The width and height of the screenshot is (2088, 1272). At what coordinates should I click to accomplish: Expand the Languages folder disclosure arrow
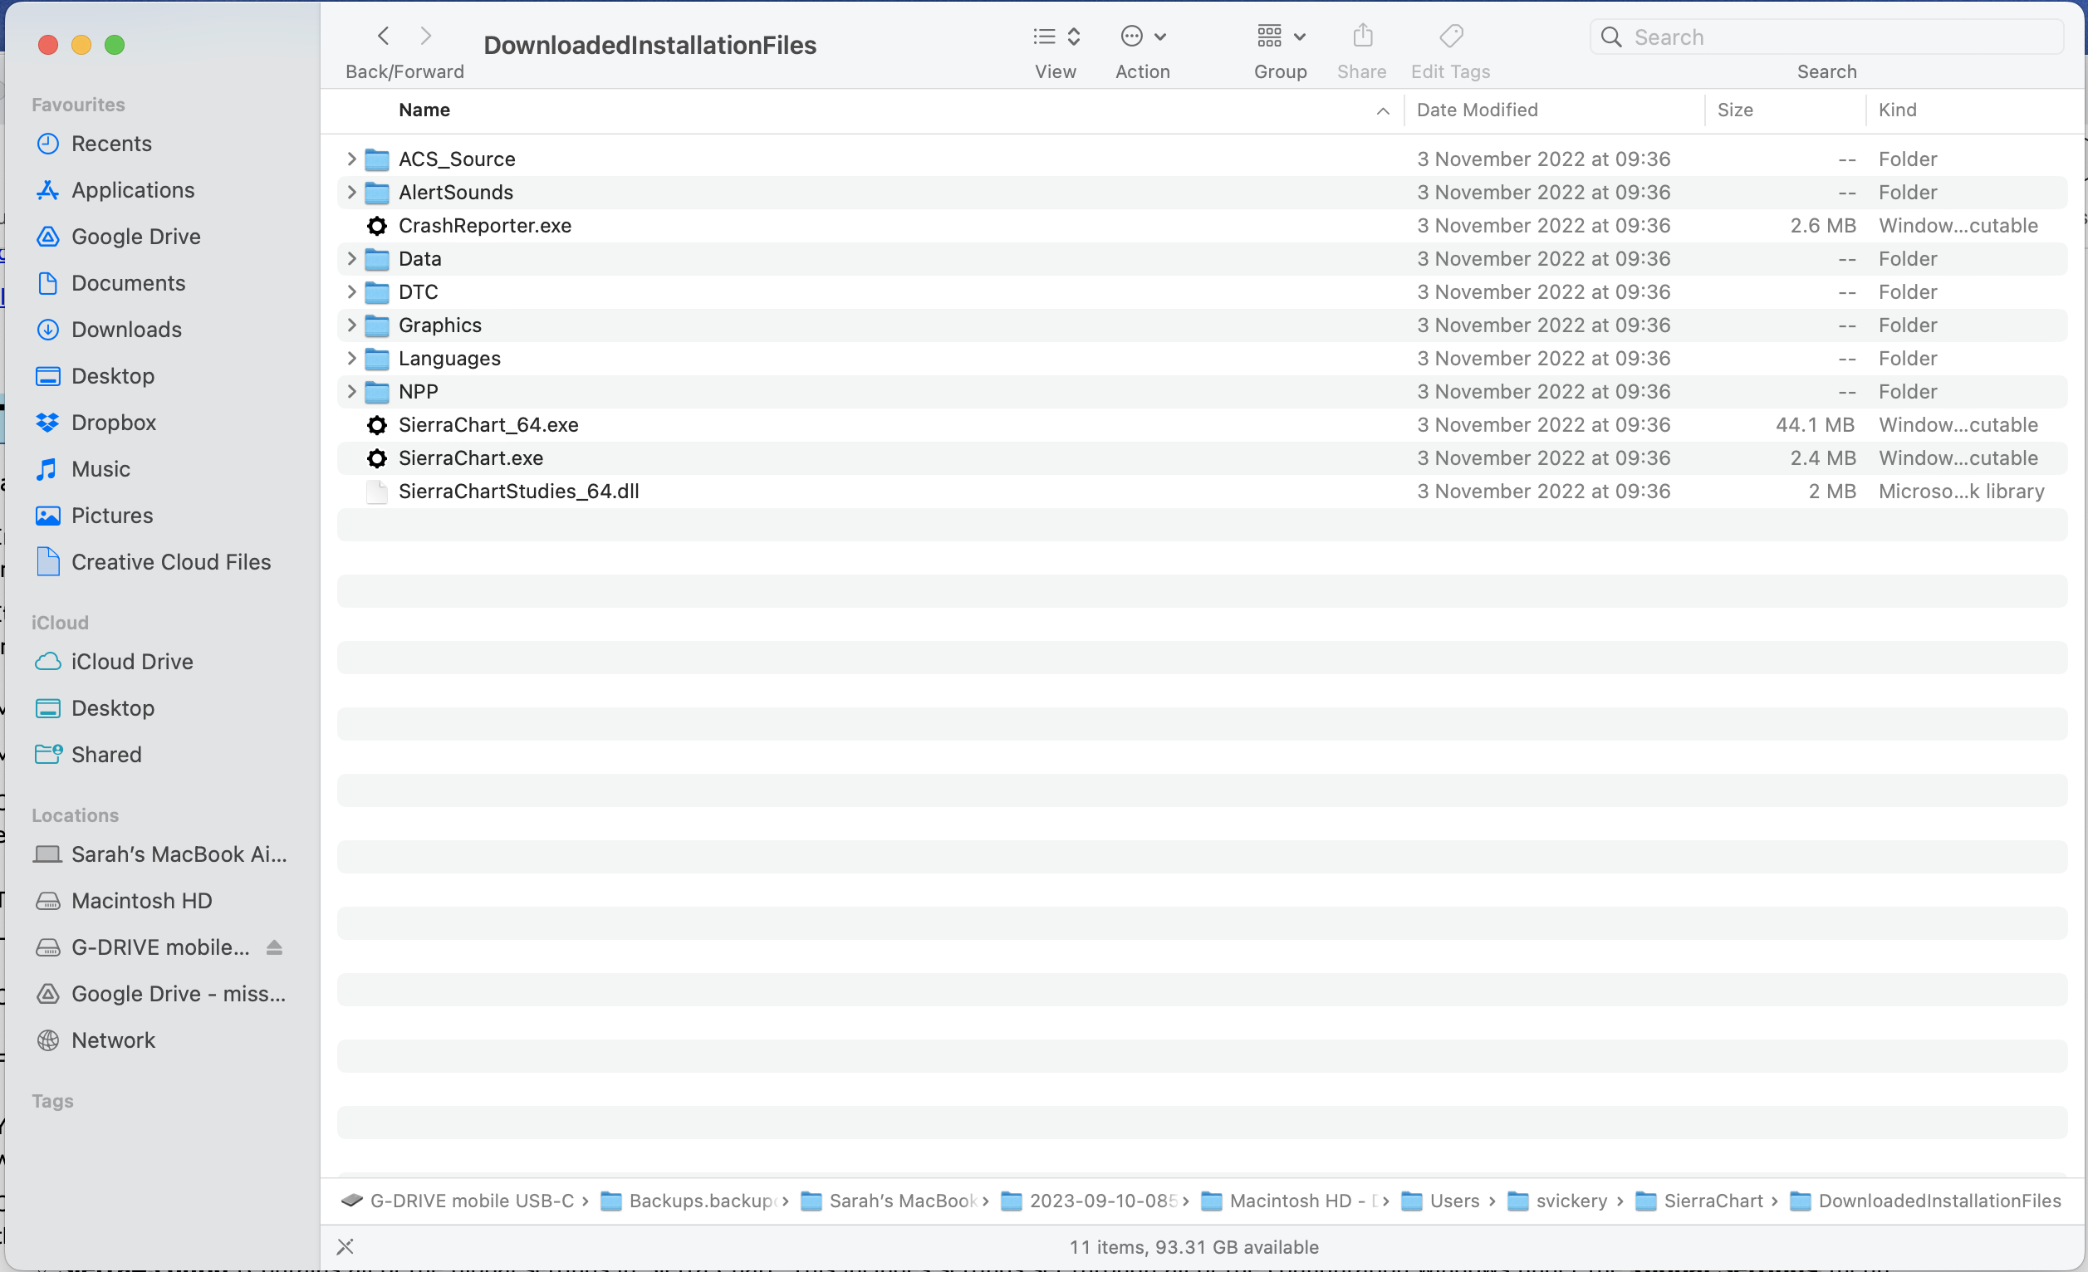(x=351, y=358)
